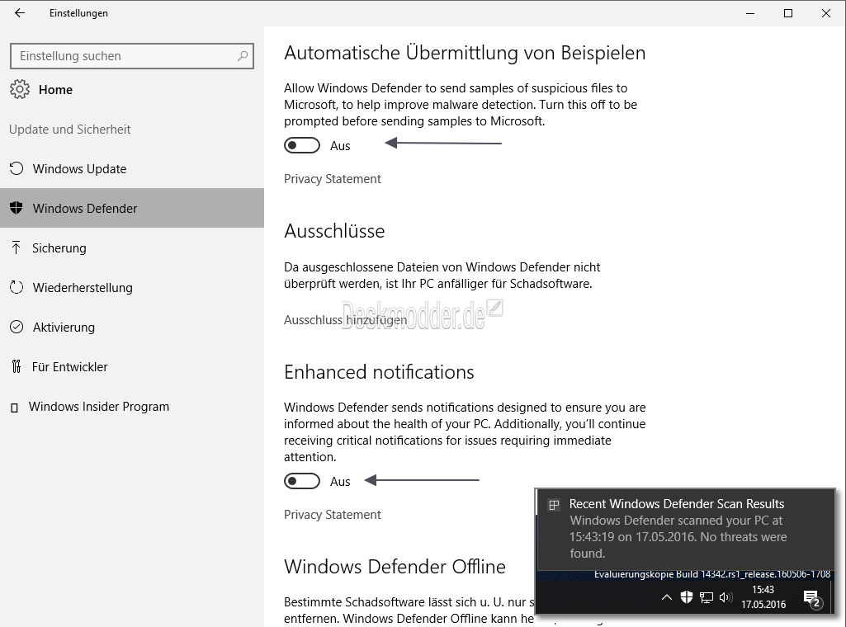
Task: Click the Aktivierung checkmark icon
Action: (x=17, y=327)
